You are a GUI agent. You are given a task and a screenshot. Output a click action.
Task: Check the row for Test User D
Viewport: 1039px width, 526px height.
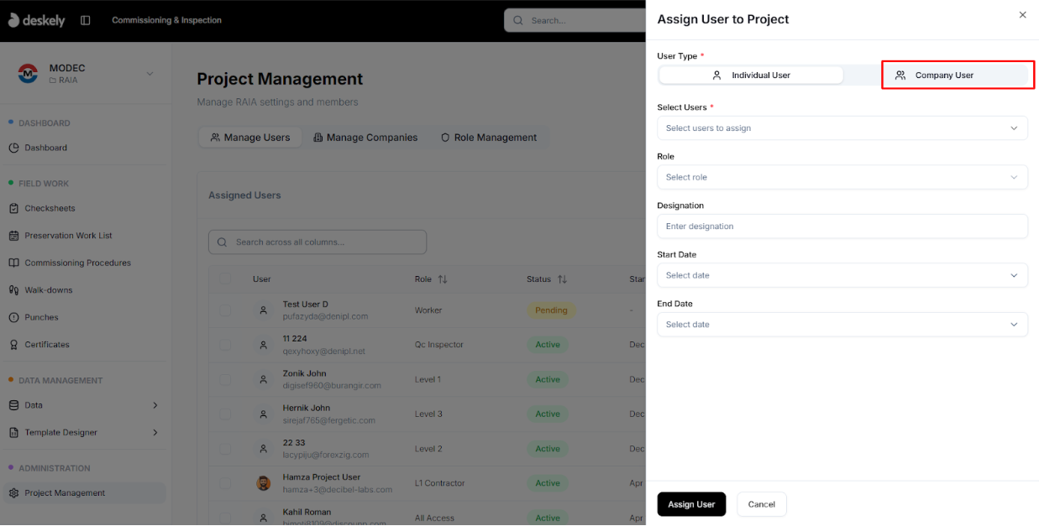pos(225,310)
